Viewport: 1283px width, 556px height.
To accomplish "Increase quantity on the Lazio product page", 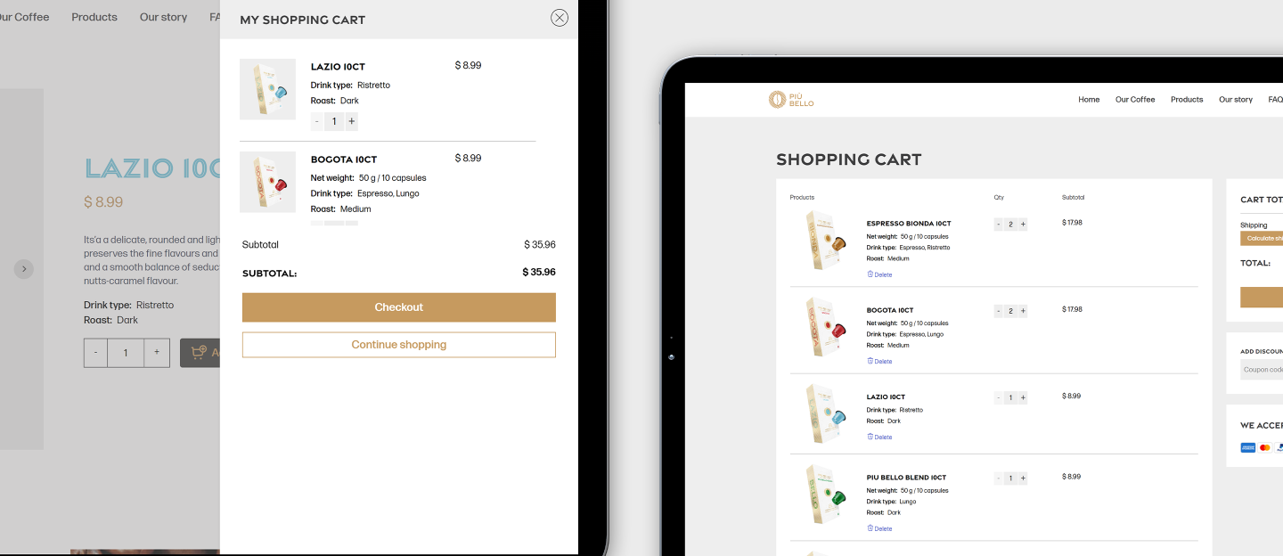I will 157,353.
